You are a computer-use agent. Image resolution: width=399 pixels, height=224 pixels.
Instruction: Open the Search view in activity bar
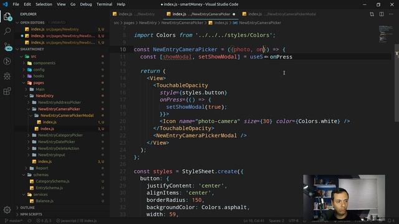click(7, 31)
